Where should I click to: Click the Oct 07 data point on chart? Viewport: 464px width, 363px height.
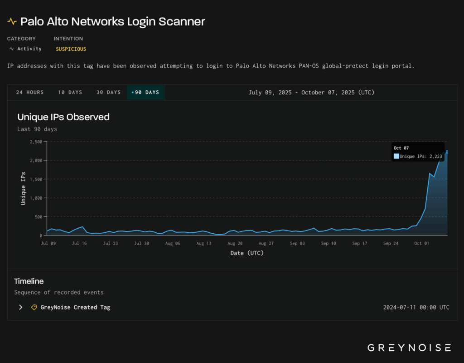coord(447,152)
